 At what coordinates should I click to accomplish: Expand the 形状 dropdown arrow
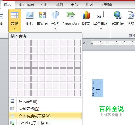click(x=55, y=29)
